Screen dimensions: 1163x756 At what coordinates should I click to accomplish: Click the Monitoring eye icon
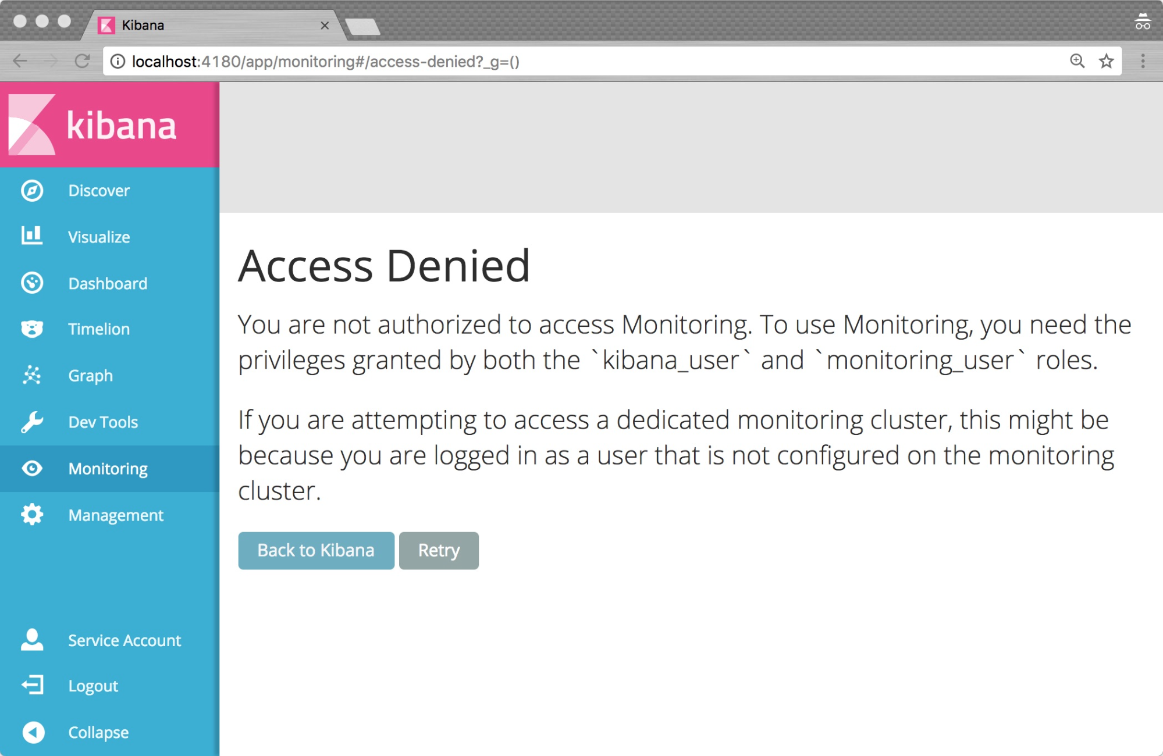32,468
